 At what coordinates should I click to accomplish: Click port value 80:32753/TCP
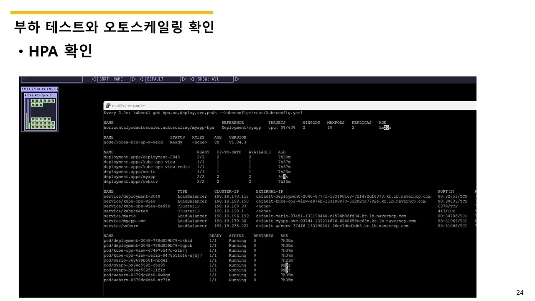(453, 196)
